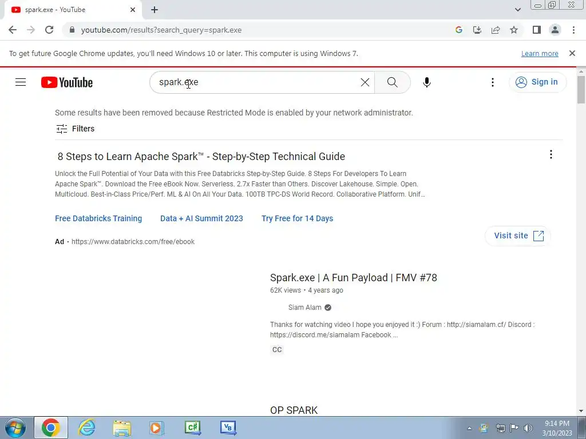The width and height of the screenshot is (586, 439).
Task: Click the ad URL databricks.com/free/ebook
Action: point(133,242)
